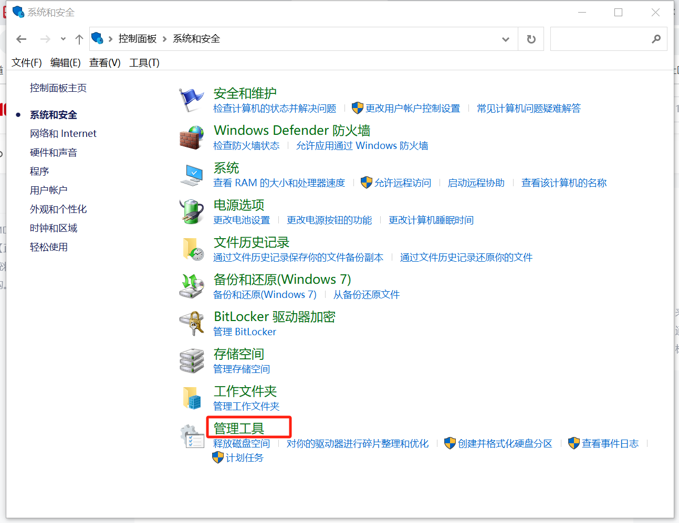Click the BitLocker drive with keys icon

(191, 324)
